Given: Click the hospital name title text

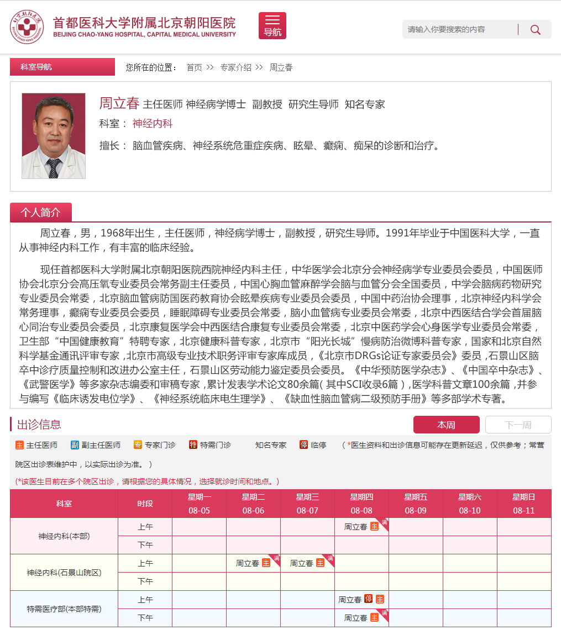Looking at the screenshot, I should [x=144, y=27].
